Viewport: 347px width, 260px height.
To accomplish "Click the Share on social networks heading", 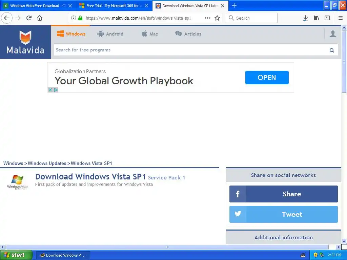I will click(x=283, y=175).
